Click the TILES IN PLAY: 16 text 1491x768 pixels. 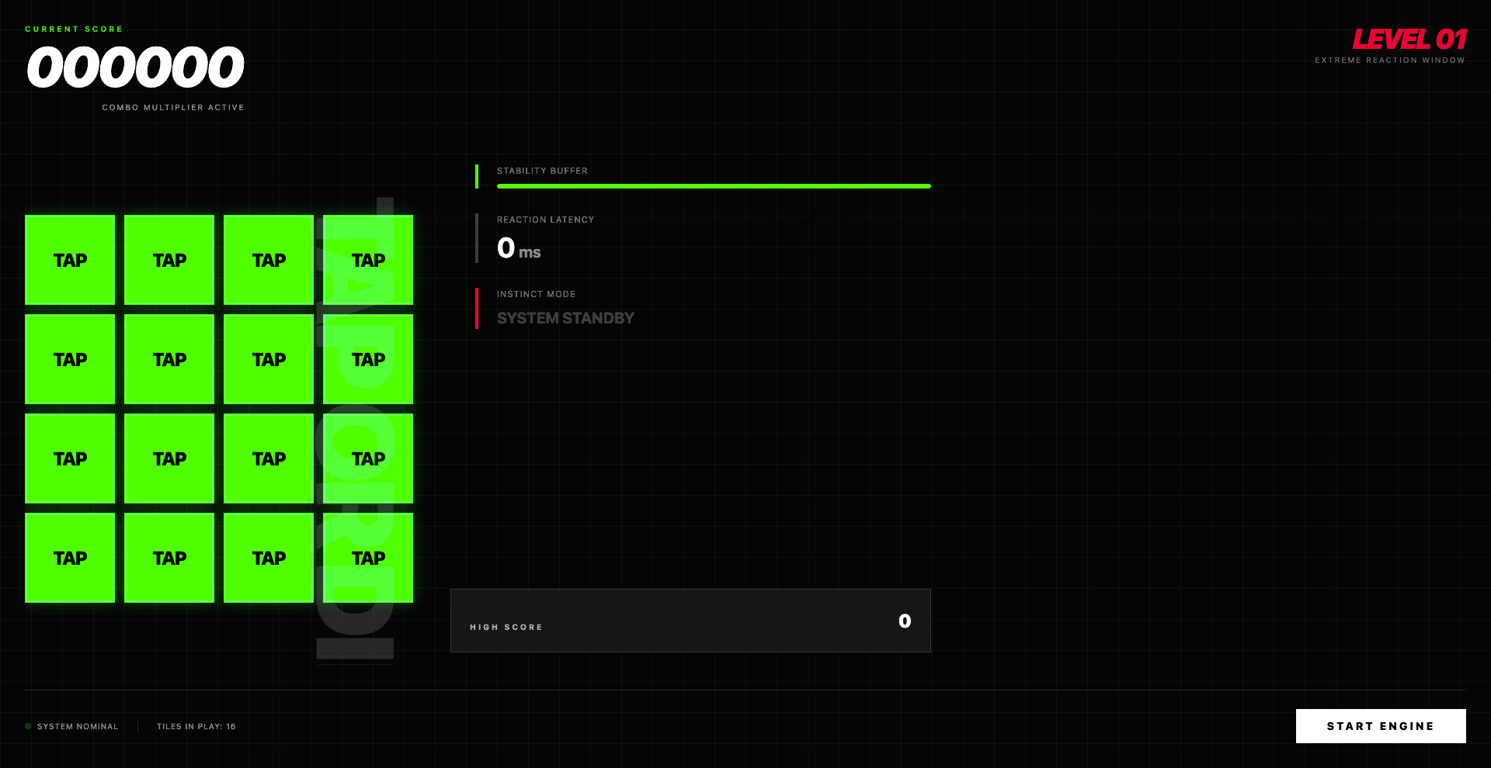coord(196,727)
